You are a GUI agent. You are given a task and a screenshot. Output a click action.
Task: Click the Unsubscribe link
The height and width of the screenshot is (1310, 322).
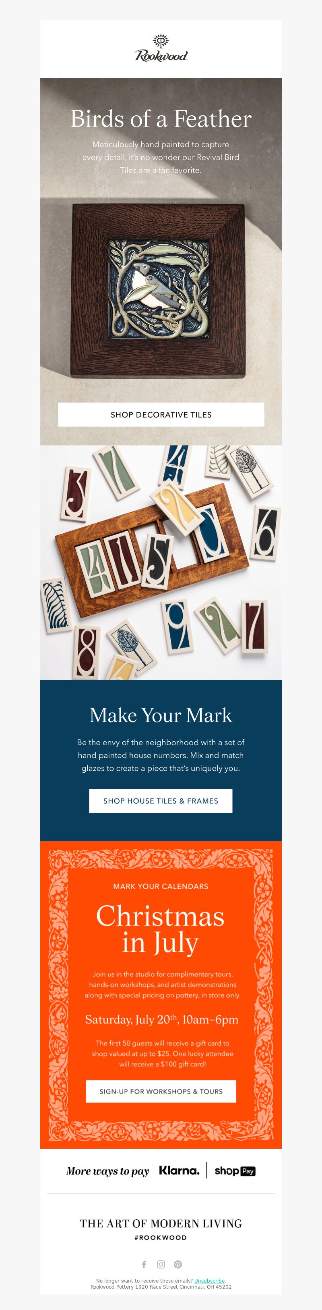tap(209, 1281)
